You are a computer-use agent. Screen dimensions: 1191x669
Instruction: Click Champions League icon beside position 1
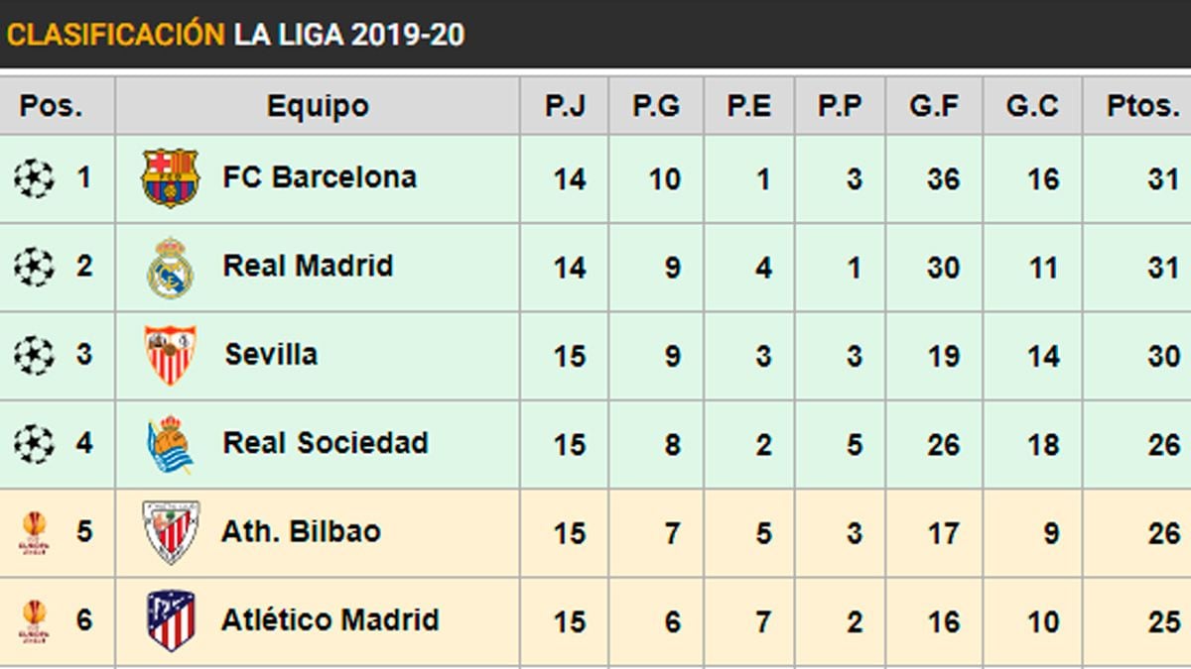(34, 178)
